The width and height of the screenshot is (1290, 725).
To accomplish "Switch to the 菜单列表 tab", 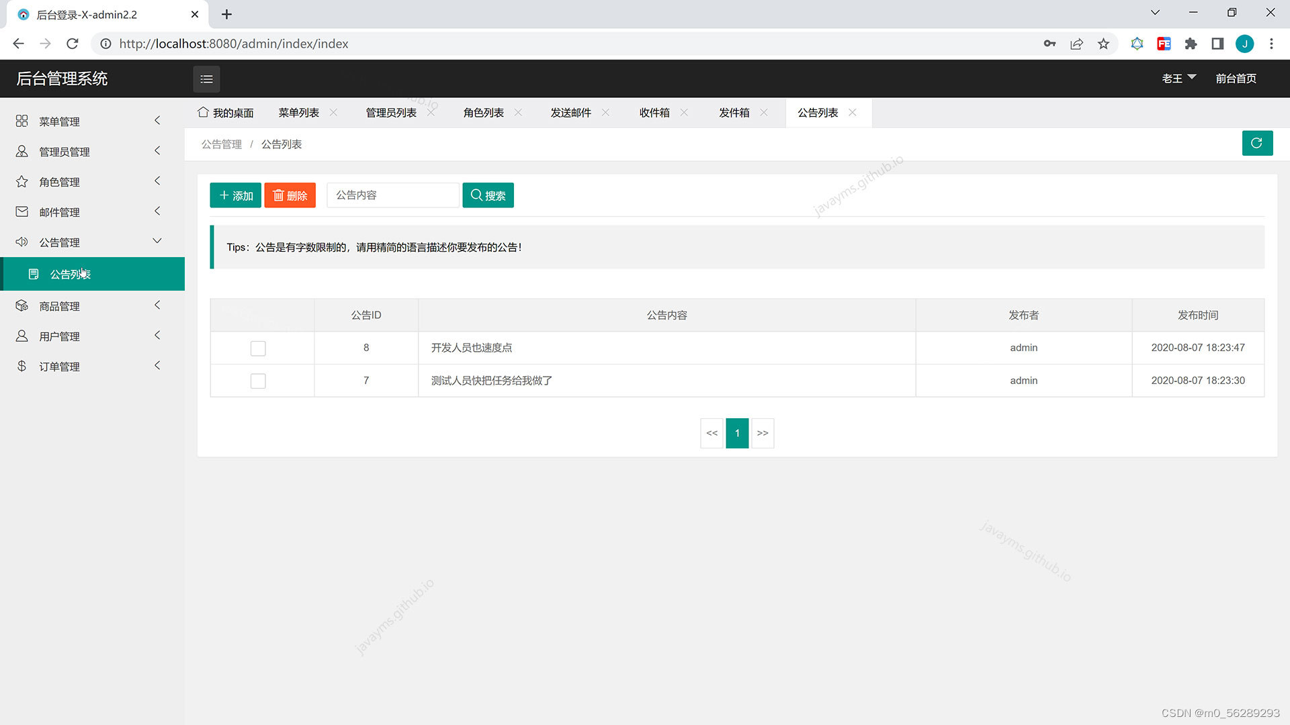I will pyautogui.click(x=299, y=113).
